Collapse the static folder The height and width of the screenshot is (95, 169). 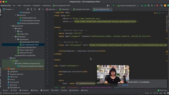click(x=13, y=28)
